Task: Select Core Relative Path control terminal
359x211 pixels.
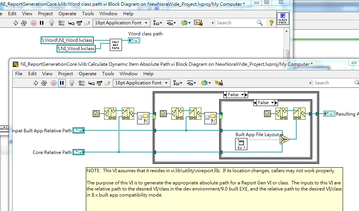Action: pos(79,152)
